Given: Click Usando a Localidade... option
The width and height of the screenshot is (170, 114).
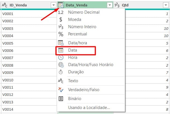Looking at the screenshot, I should coord(89,108).
